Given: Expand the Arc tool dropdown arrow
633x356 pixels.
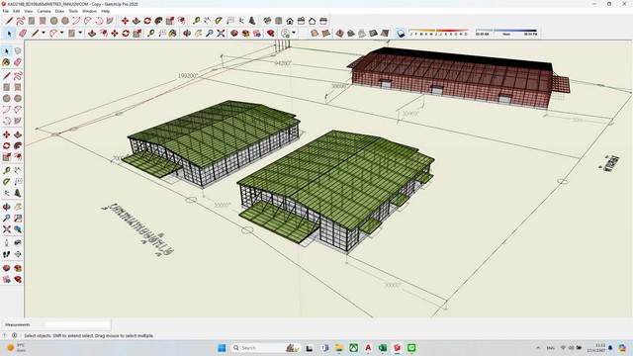Looking at the screenshot, I should (61, 33).
